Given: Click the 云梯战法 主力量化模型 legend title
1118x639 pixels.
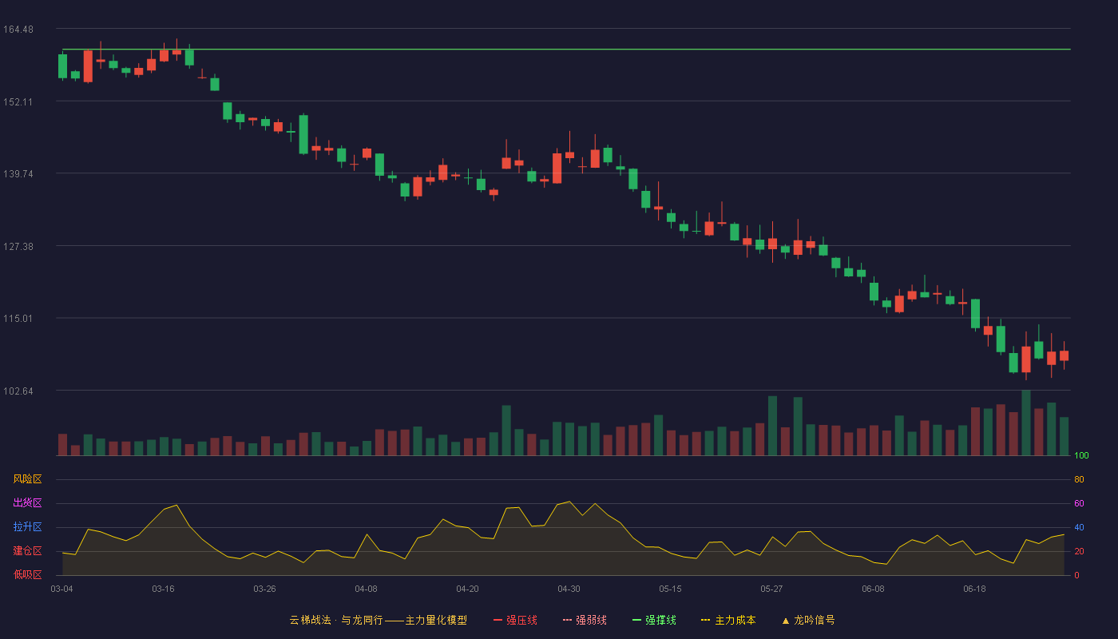Looking at the screenshot, I should pyautogui.click(x=379, y=620).
